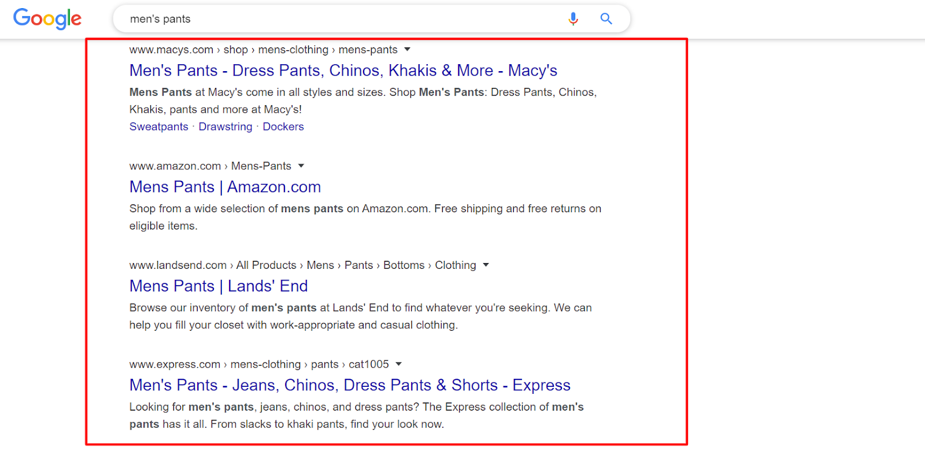The image size is (925, 458).
Task: Open the dropdown arrow next to express.com URL
Action: [398, 364]
